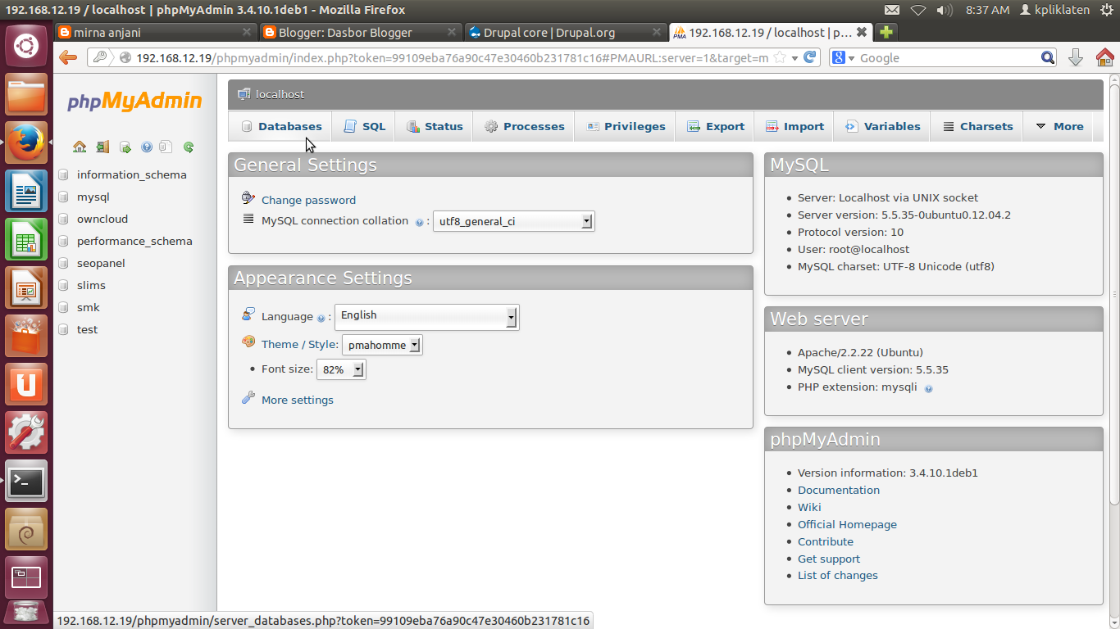
Task: Expand the More tab menu
Action: (x=1059, y=126)
